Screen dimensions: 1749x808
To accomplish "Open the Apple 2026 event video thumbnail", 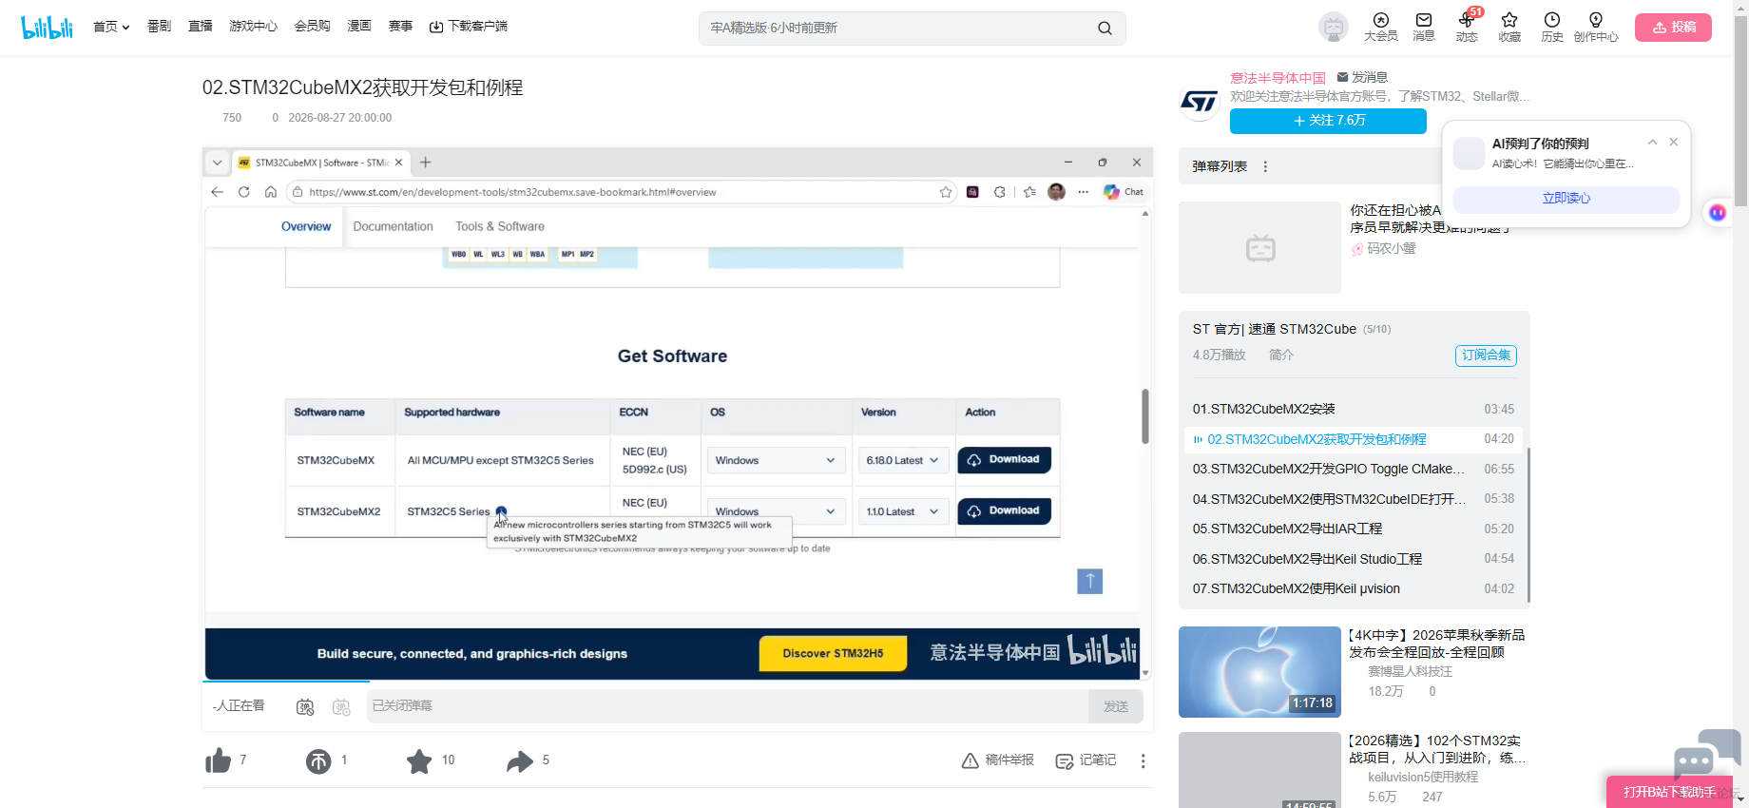I will click(x=1259, y=672).
